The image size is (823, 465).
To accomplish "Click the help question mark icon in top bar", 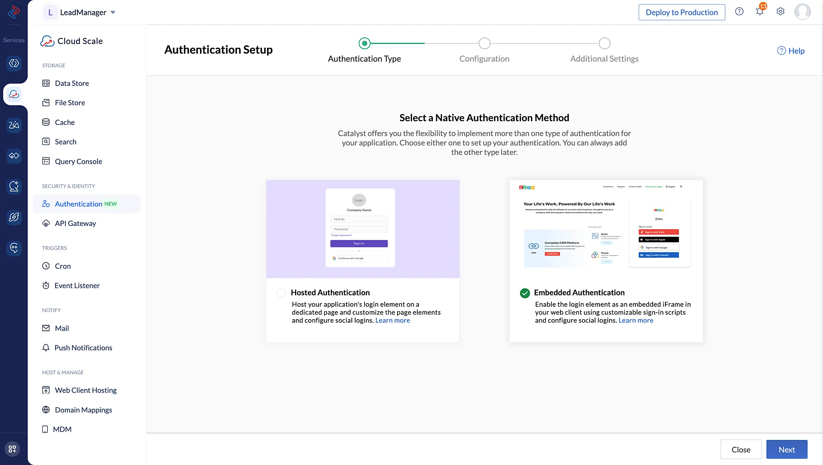I will [x=739, y=12].
